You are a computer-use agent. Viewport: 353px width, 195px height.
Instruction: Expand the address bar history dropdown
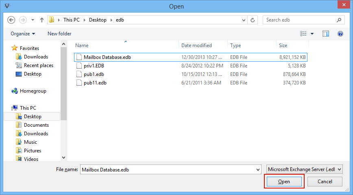244,20
